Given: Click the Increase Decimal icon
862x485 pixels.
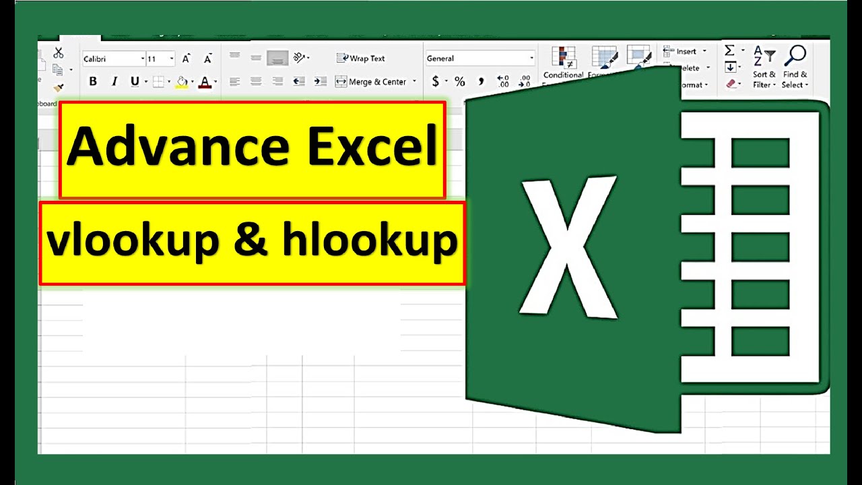Looking at the screenshot, I should (x=503, y=82).
